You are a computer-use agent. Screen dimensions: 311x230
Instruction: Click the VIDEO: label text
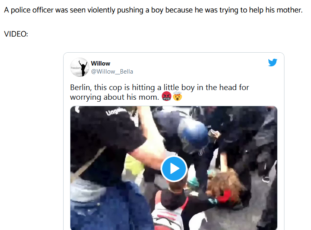pyautogui.click(x=16, y=34)
